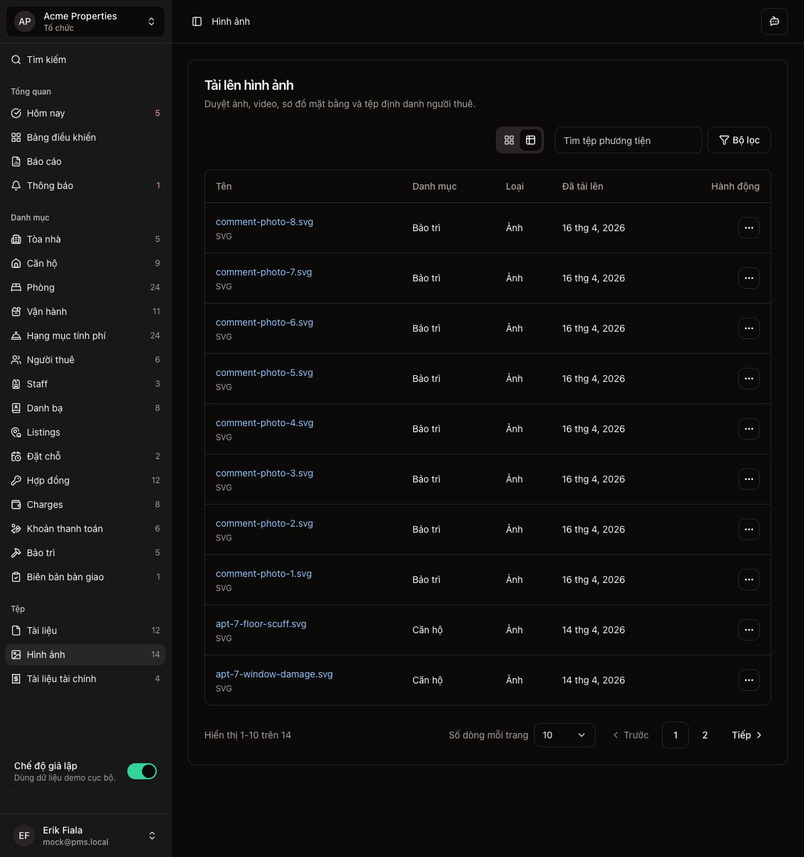The width and height of the screenshot is (804, 857).
Task: Collapse the sidebar panel icon
Action: tap(197, 21)
